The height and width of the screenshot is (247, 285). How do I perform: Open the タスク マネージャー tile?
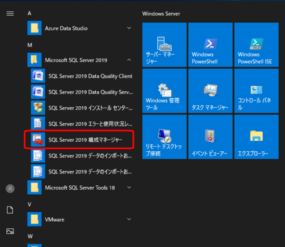(210, 91)
